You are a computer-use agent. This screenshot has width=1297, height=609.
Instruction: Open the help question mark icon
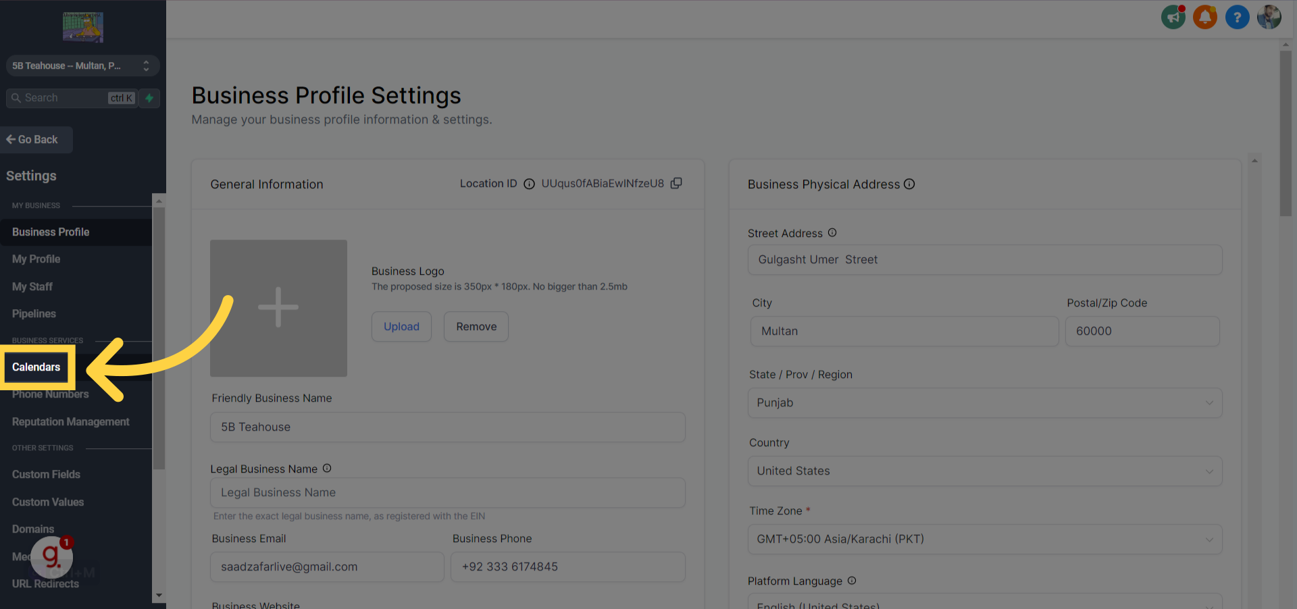coord(1238,17)
